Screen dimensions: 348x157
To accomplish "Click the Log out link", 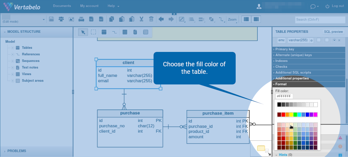I will click(x=335, y=6).
